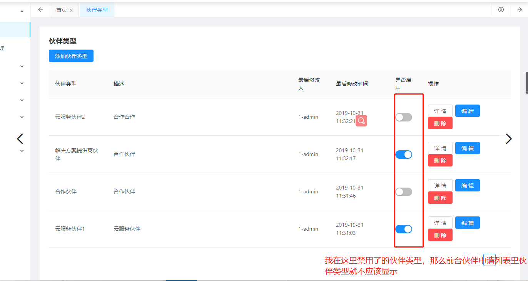The image size is (528, 281).
Task: Enable the 合作伙伴 row switch
Action: pyautogui.click(x=404, y=192)
